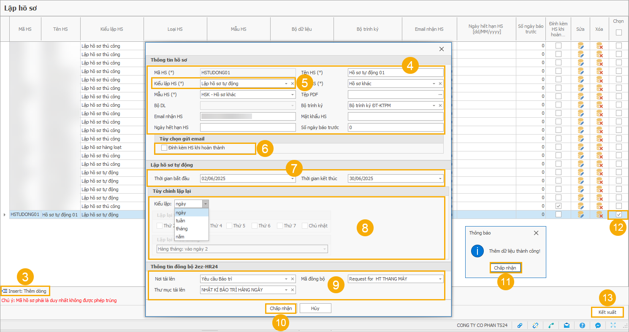Toggle Đính kèm HS checkbox in HSTUDONG01 row
Viewport: 629px width, 332px height.
point(559,215)
